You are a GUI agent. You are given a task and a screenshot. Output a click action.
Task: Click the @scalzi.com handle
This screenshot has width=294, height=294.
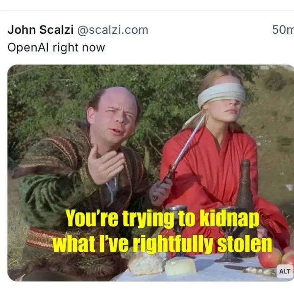(113, 30)
